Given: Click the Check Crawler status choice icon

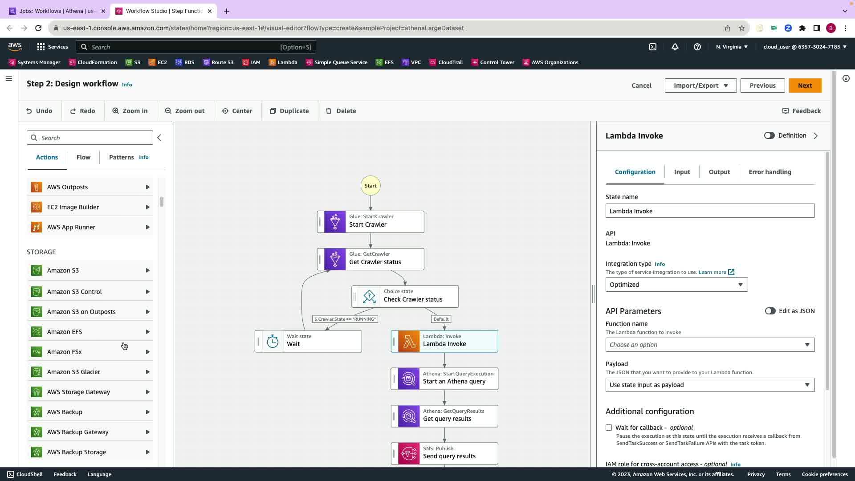Looking at the screenshot, I should 369,297.
